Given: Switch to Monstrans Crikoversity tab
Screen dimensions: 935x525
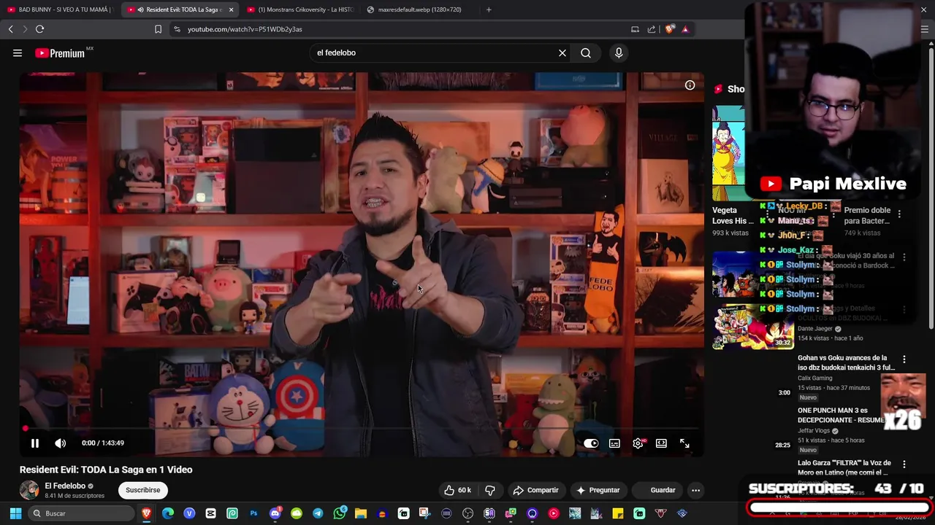Looking at the screenshot, I should tap(299, 9).
